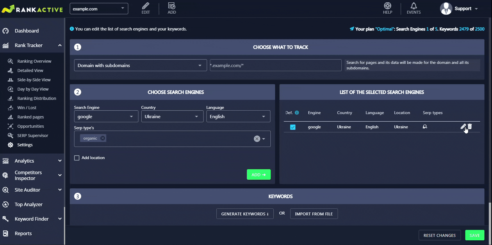Screen dimensions: 492x245
Task: Click the RESET CHANGES button
Action: click(440, 235)
